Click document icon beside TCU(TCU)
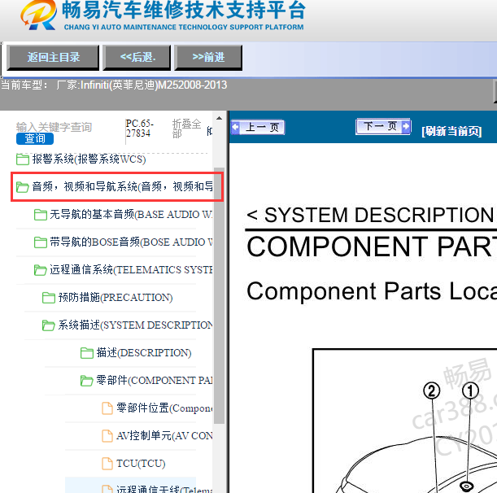Screen dimensions: 497x493 (x=107, y=464)
